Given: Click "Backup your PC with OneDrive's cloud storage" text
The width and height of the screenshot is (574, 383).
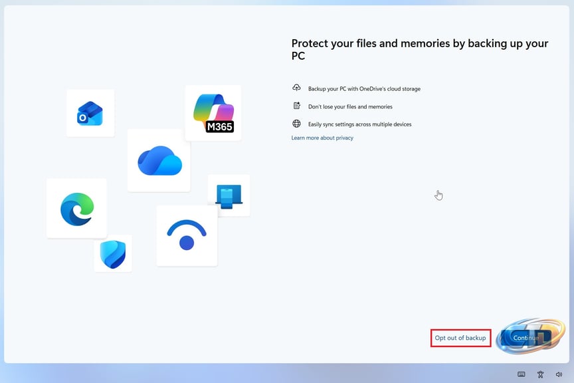Looking at the screenshot, I should point(364,88).
